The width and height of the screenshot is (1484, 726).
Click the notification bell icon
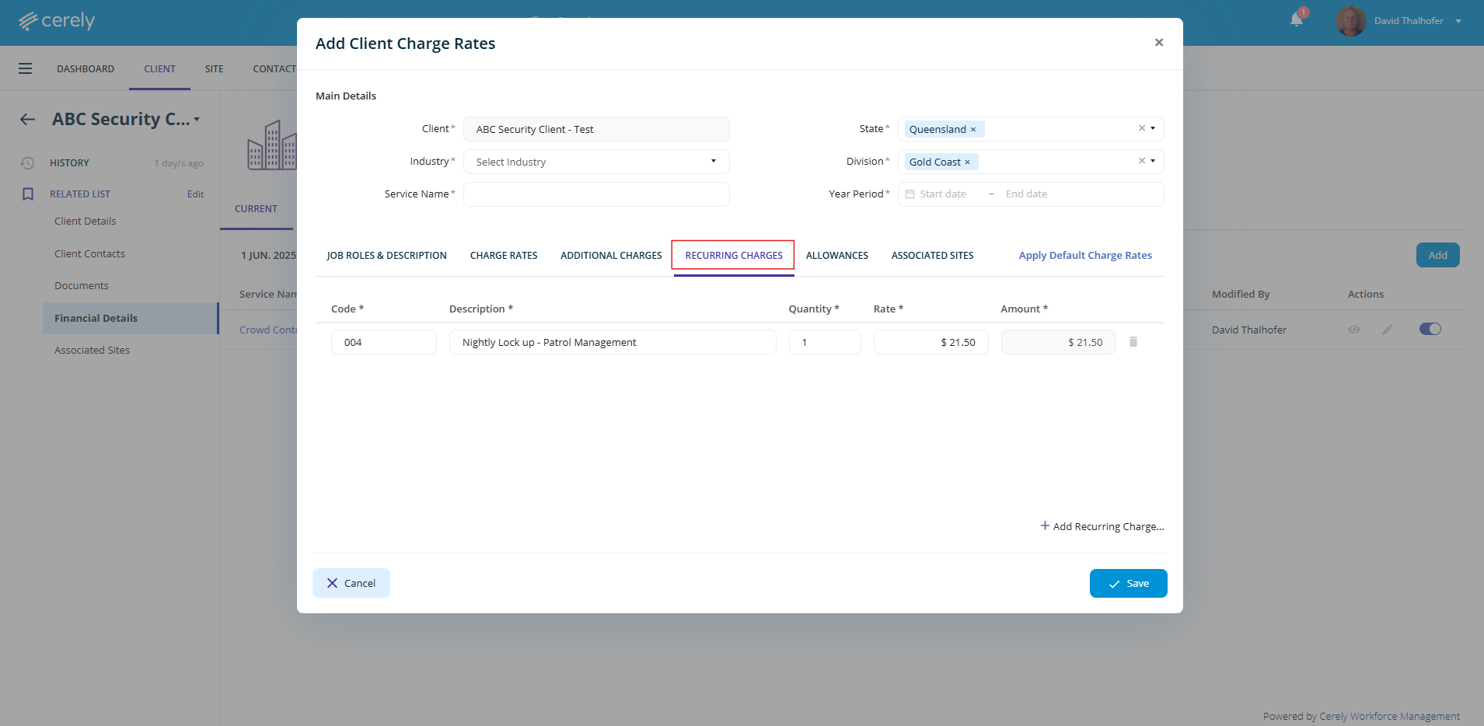pyautogui.click(x=1296, y=20)
